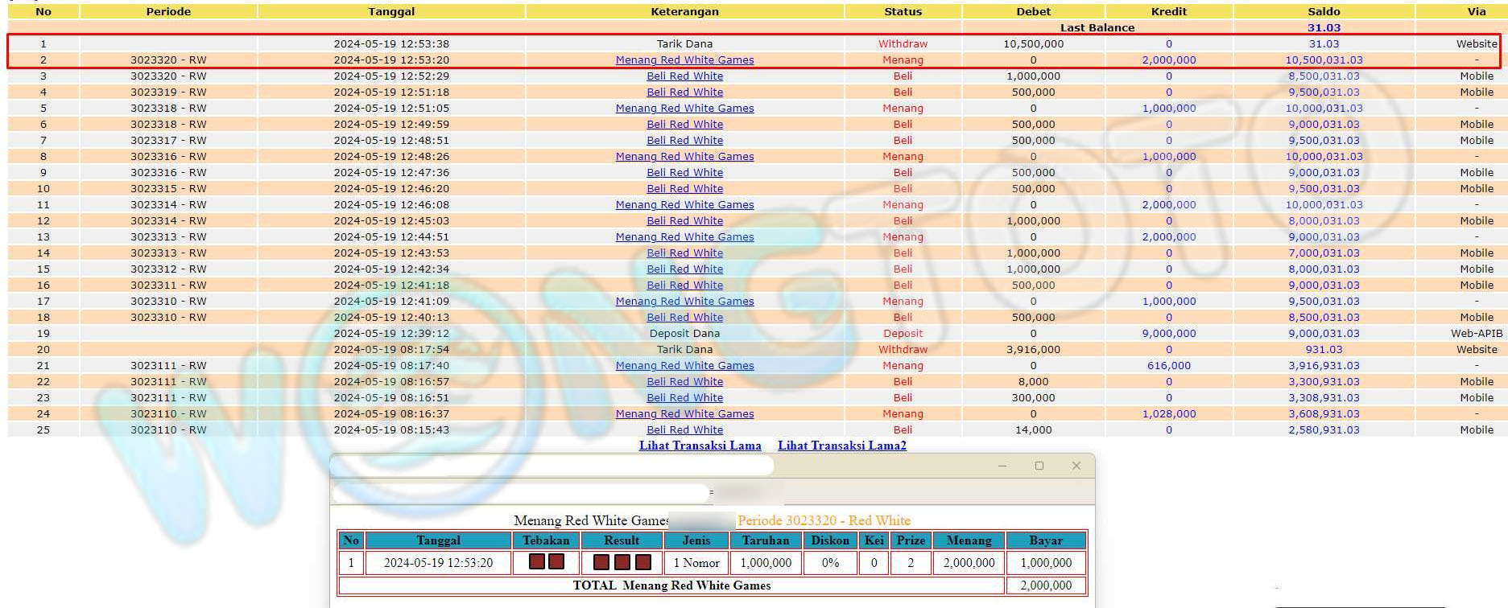Click last red square under Result
This screenshot has height=608, width=1508.
(x=642, y=562)
